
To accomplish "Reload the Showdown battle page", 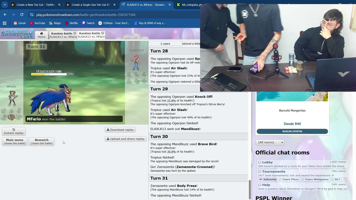I will [22, 14].
